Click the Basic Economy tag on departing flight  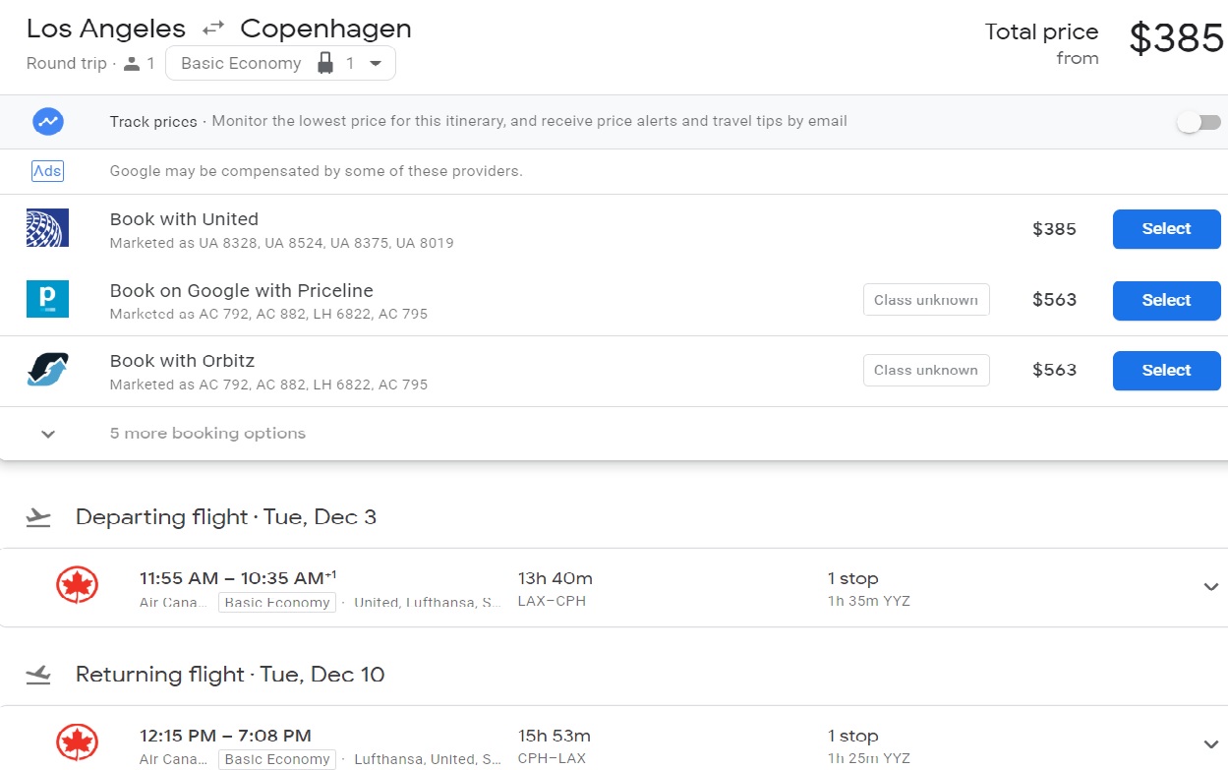click(277, 603)
